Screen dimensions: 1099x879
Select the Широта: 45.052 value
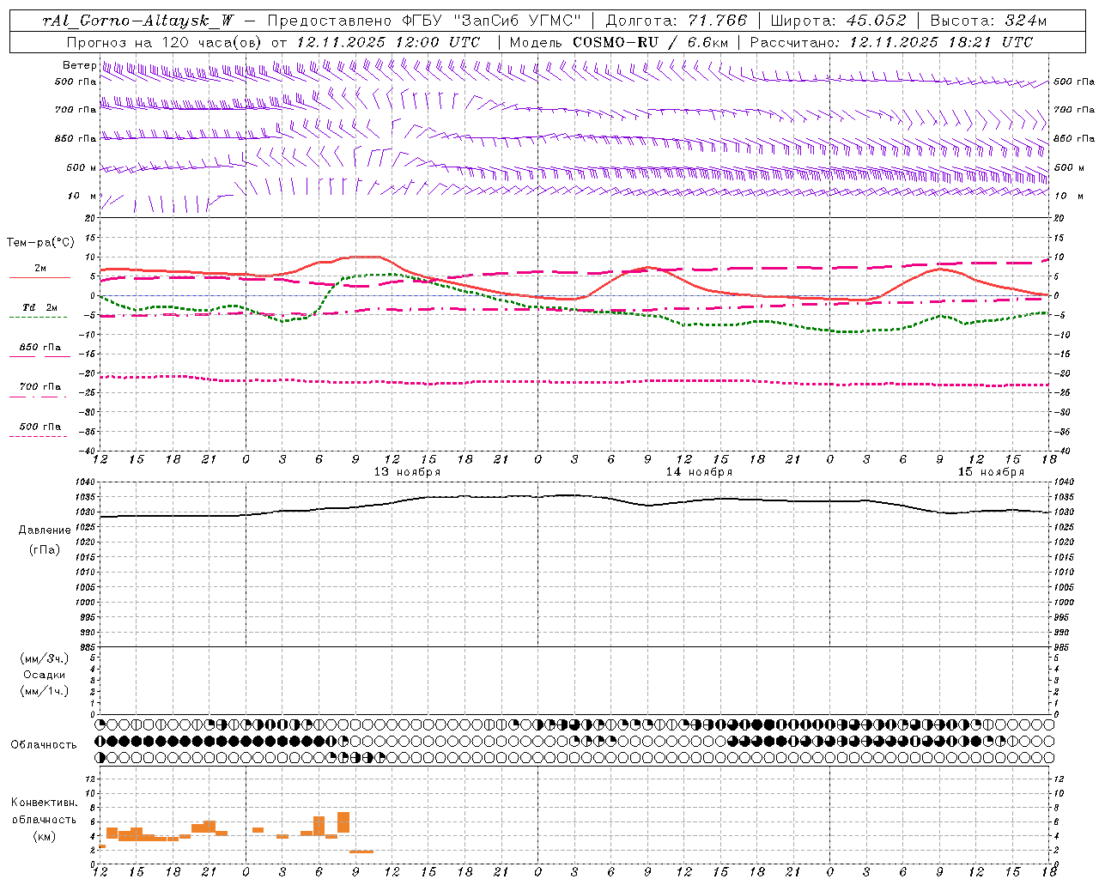pos(839,21)
